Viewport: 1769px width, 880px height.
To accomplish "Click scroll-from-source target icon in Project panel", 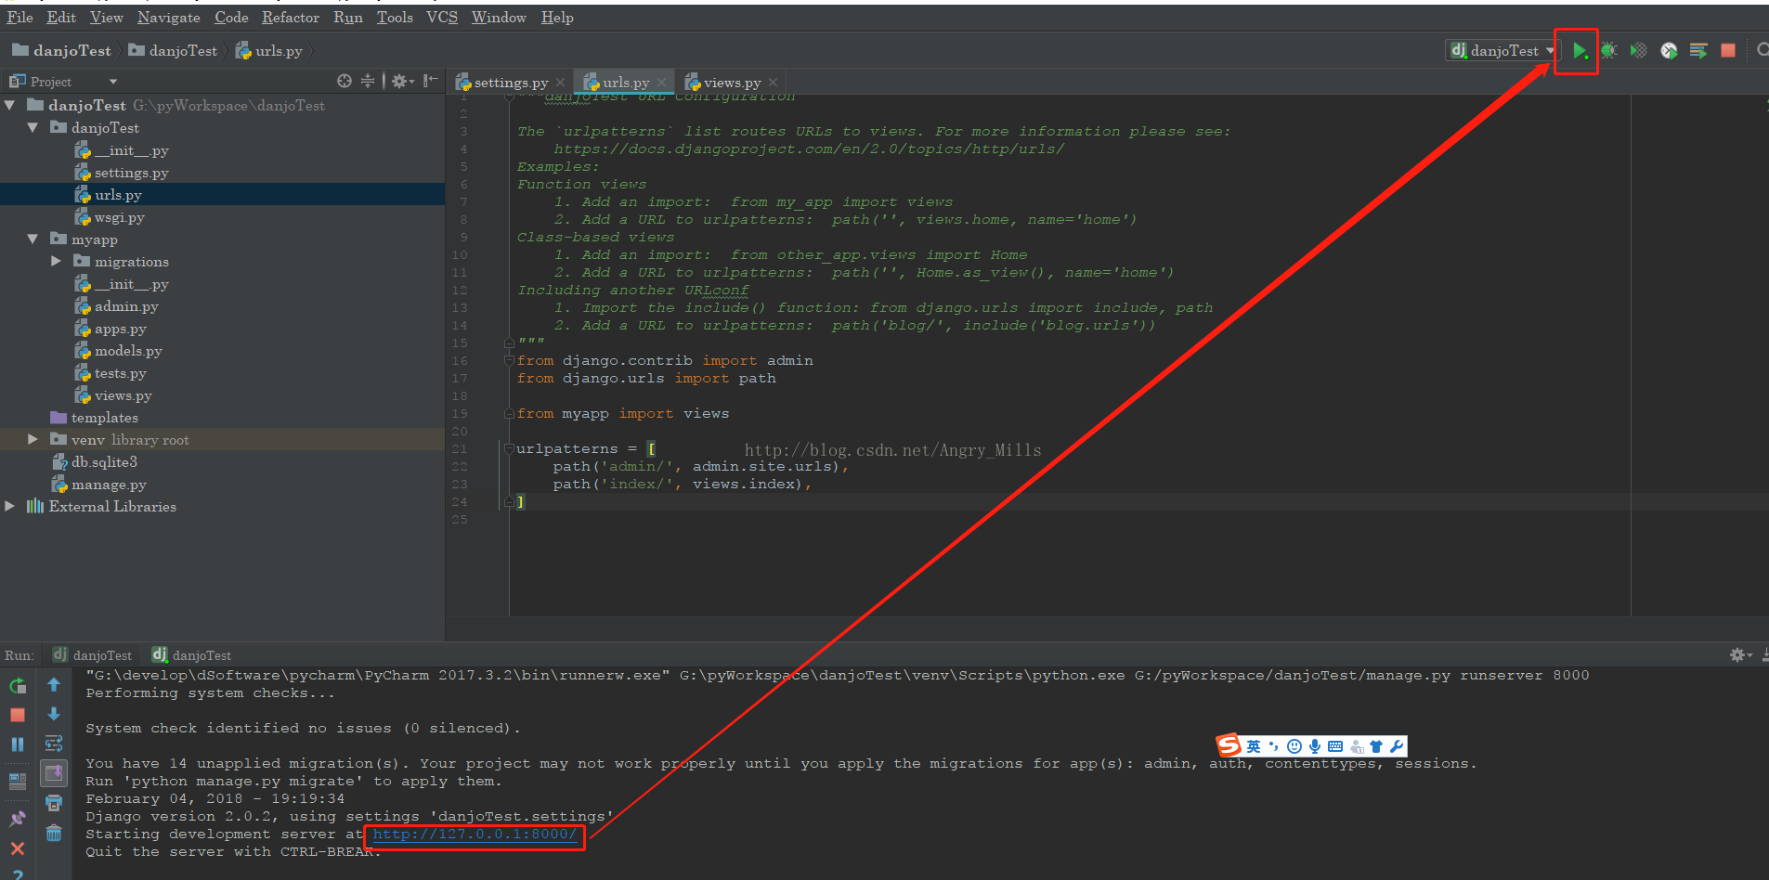I will [x=345, y=82].
